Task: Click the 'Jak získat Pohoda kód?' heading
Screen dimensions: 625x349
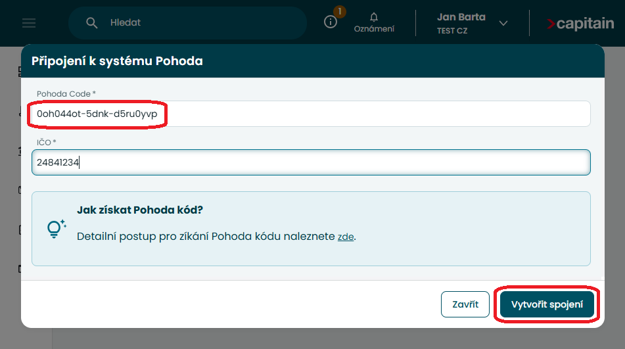Action: tap(140, 210)
